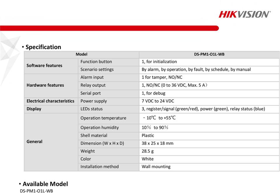
Task: Select the Weight cell
Action: click(x=108, y=151)
